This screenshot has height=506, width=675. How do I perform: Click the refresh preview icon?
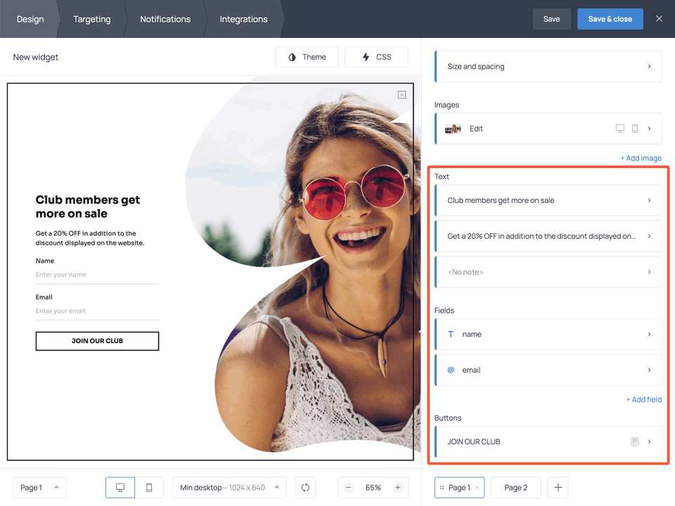(x=304, y=487)
